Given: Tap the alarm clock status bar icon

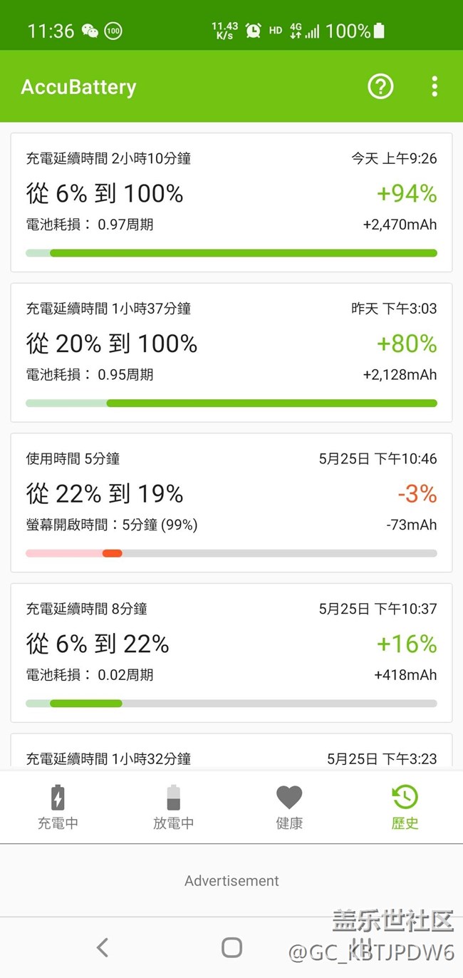Looking at the screenshot, I should pos(253,31).
